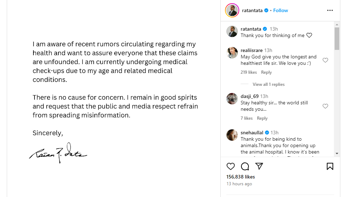Show the 219 likes on realiisrare's comment
The height and width of the screenshot is (197, 356).
[x=248, y=72]
